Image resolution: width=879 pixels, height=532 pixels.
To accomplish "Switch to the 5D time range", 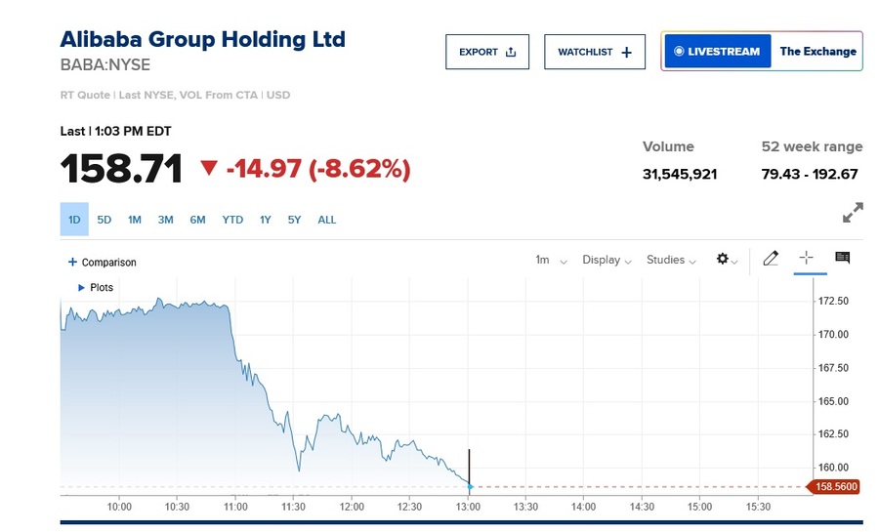I will click(x=105, y=220).
